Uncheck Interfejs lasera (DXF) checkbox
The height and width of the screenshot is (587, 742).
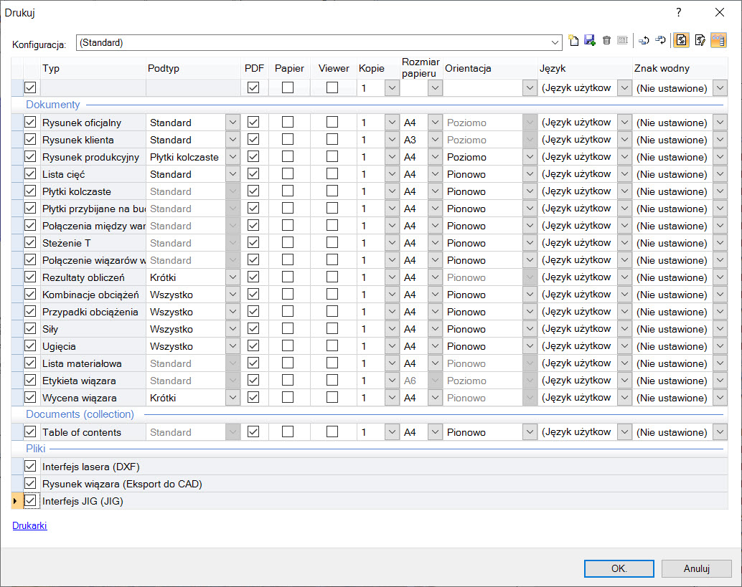click(30, 467)
